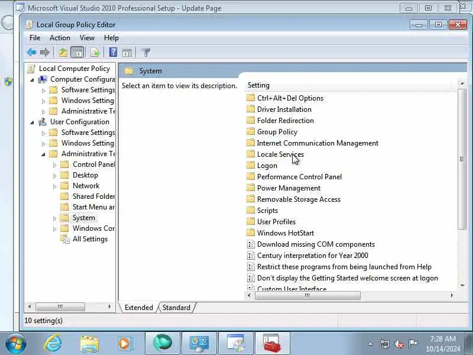The height and width of the screenshot is (355, 473).
Task: Expand the System tree node
Action: click(x=54, y=218)
